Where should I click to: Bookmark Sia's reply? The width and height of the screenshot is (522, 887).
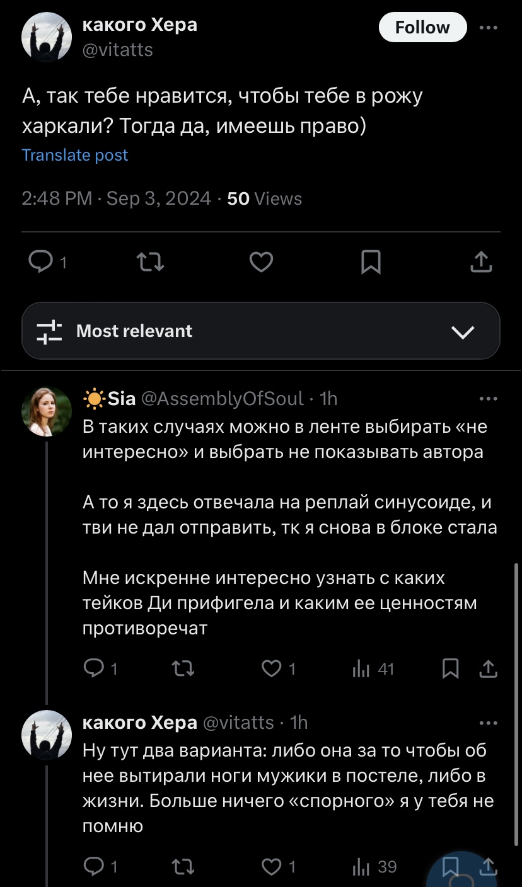[x=450, y=668]
